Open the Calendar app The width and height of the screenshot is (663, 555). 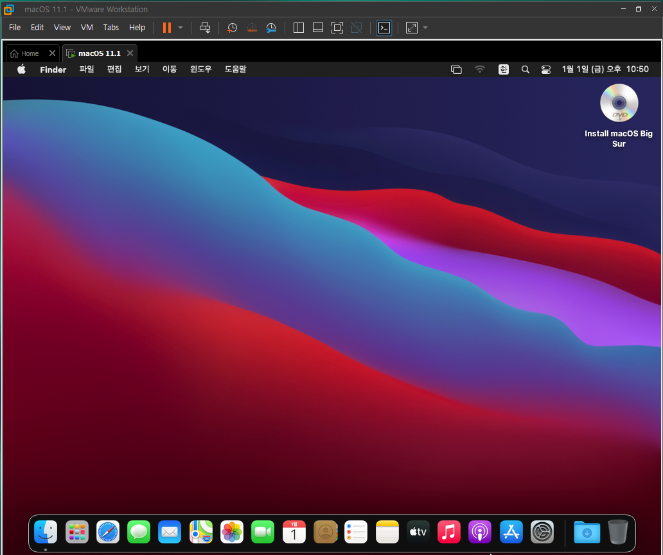click(294, 532)
